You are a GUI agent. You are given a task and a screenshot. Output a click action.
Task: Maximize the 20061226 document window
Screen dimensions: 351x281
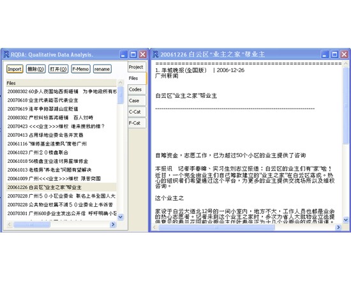pyautogui.click(x=334, y=54)
